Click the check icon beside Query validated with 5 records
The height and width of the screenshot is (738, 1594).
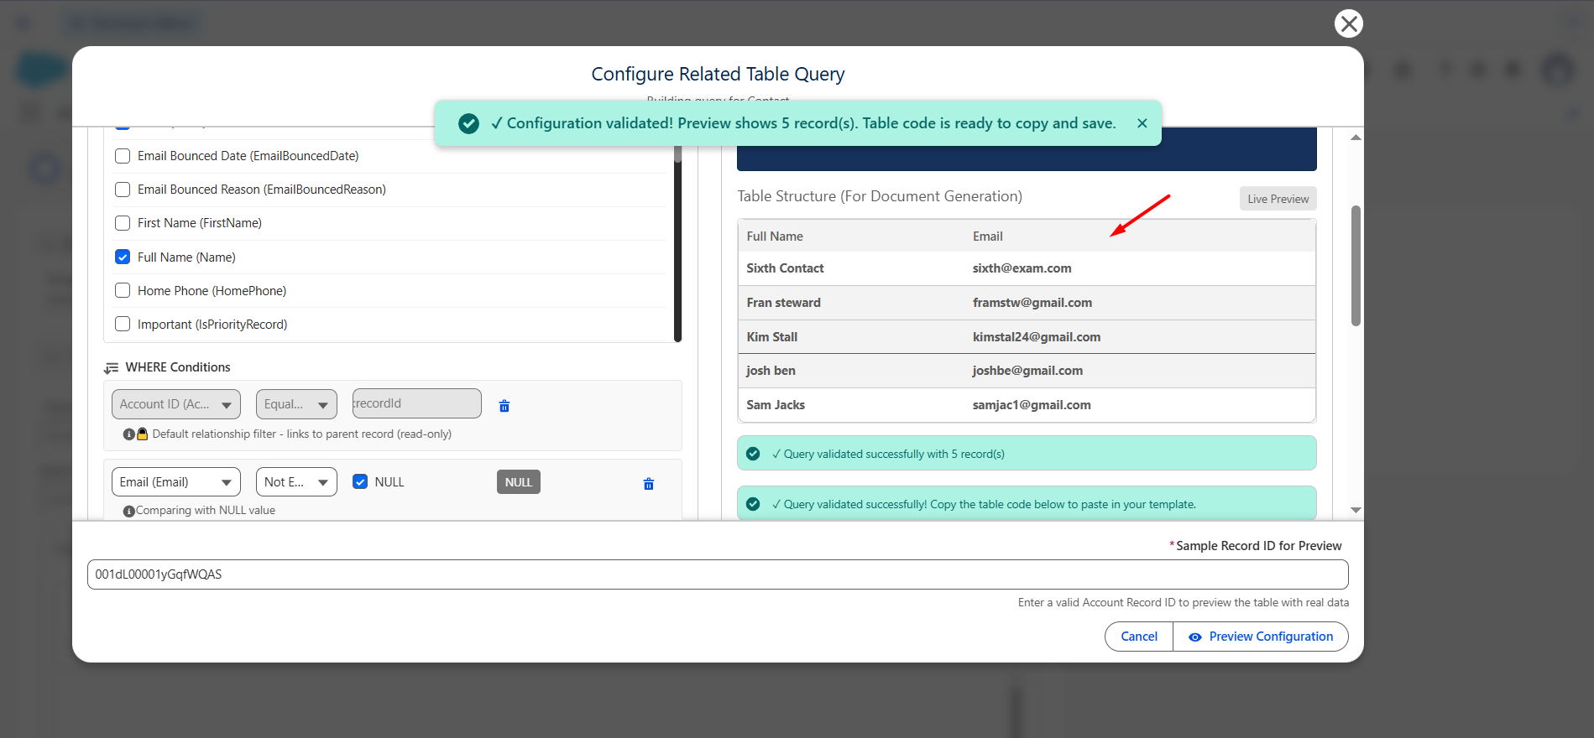[x=753, y=454]
